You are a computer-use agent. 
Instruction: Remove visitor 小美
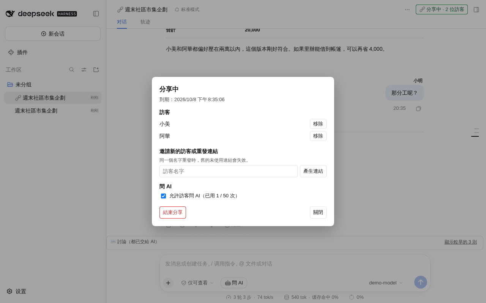coord(318,124)
